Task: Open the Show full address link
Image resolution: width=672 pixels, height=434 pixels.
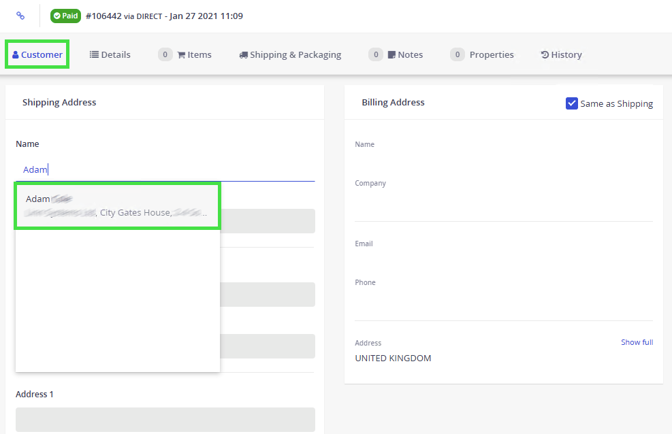Action: [x=637, y=342]
